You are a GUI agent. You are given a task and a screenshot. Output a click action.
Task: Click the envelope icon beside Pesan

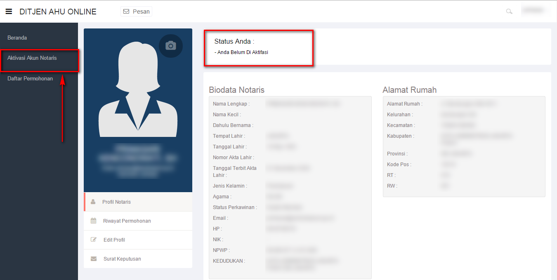(x=126, y=12)
